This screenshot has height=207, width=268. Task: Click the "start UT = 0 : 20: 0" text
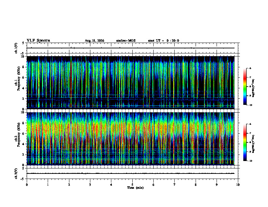pyautogui.click(x=163, y=41)
